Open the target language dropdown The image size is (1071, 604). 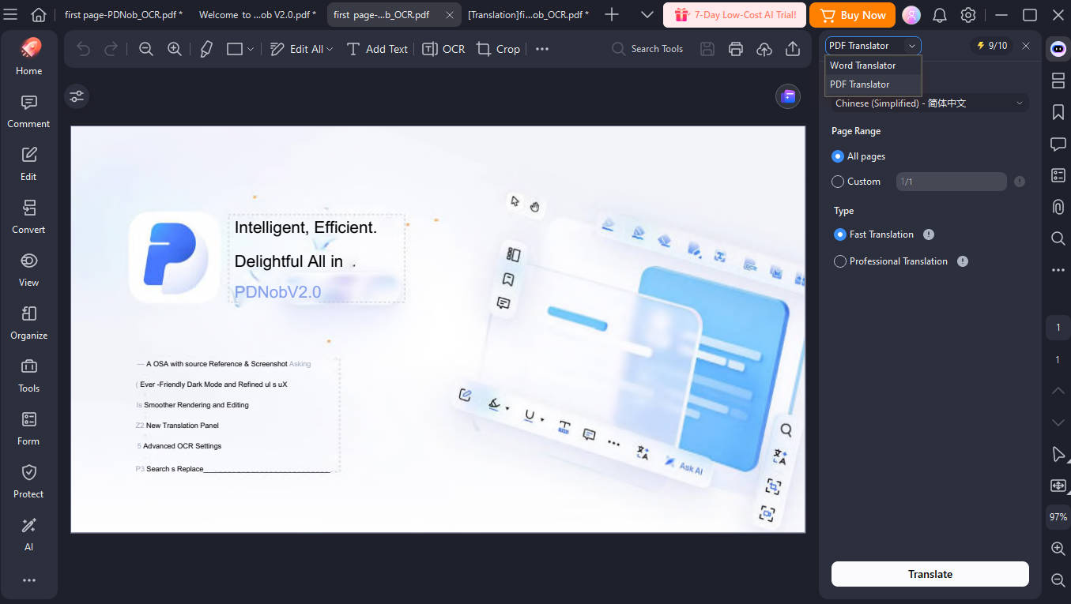[930, 103]
